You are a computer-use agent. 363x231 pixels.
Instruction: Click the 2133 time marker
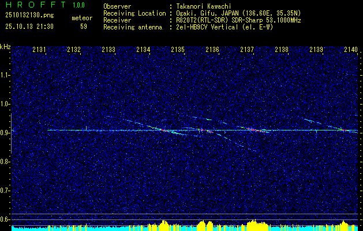coord(108,49)
